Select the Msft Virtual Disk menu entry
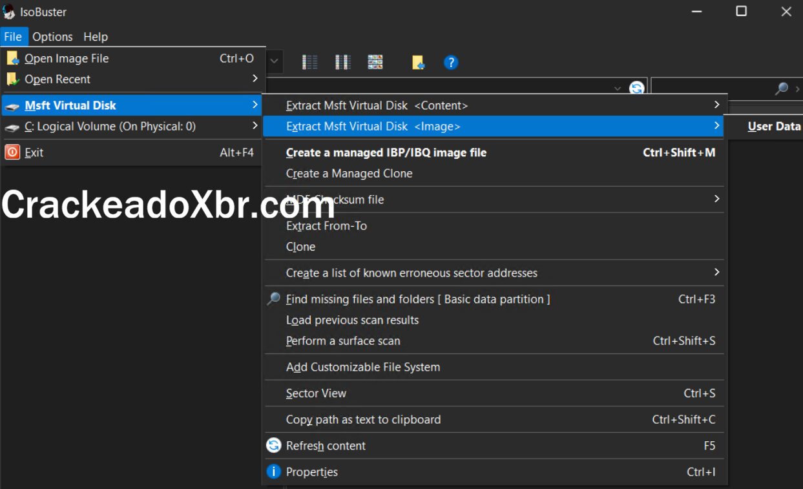Viewport: 803px width, 489px height. [132, 105]
